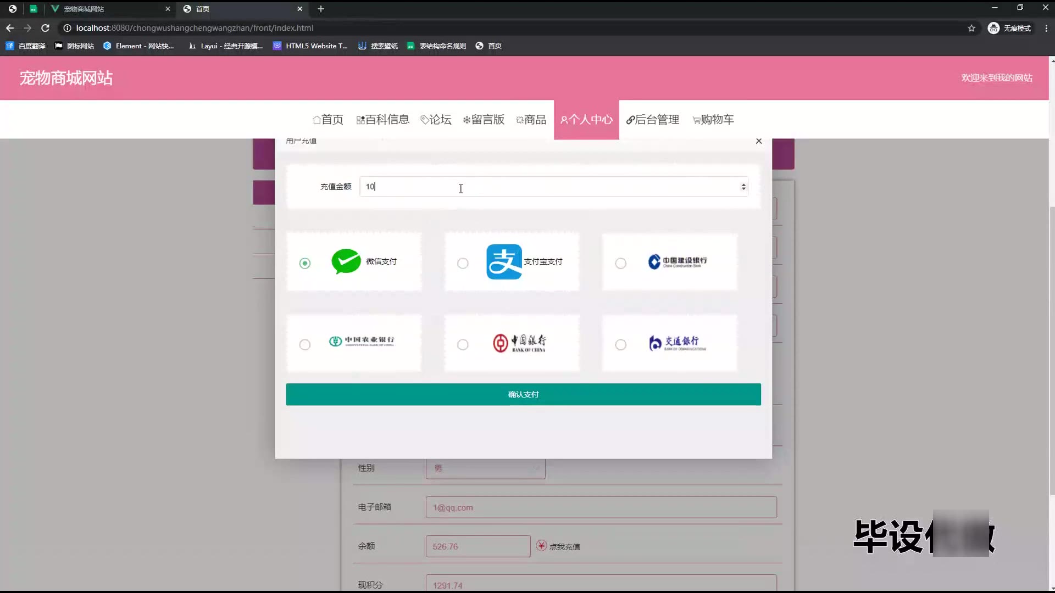1055x593 pixels.
Task: Click the browser reload page icon
Action: pos(46,28)
